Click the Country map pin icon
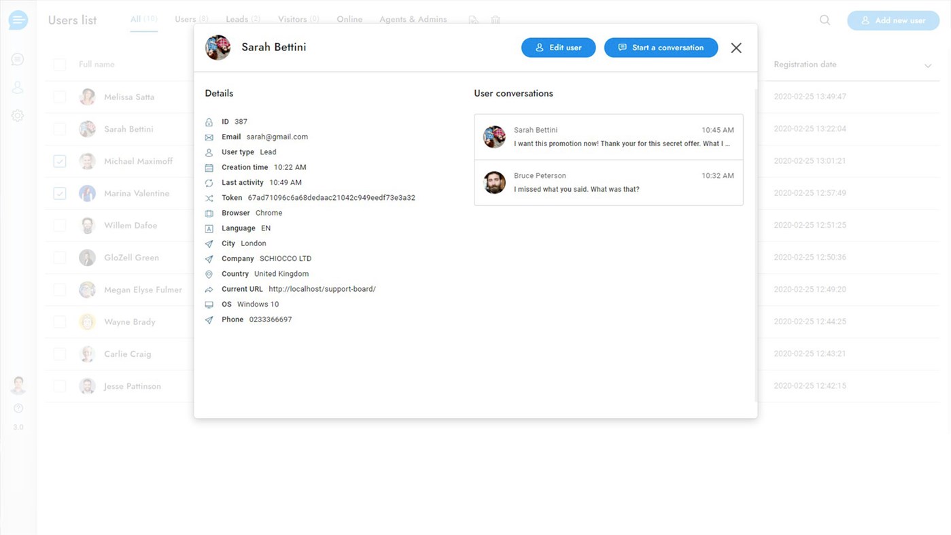Screen dimensions: 951x535 click(209, 275)
